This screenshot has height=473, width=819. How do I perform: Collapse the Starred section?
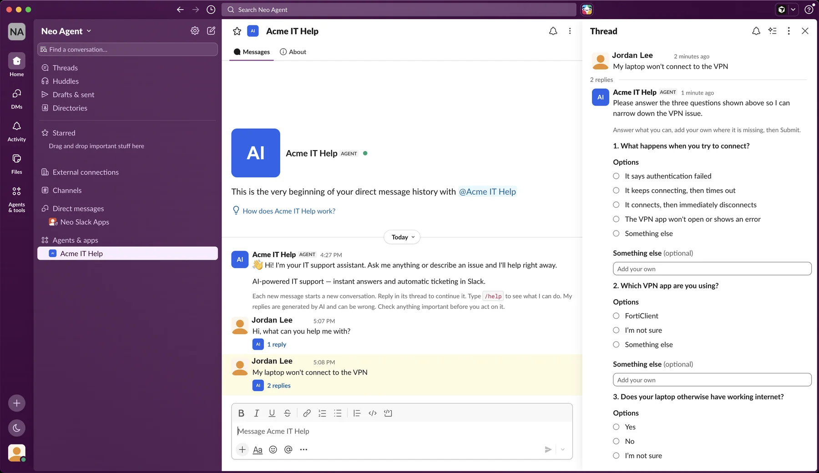(58, 133)
